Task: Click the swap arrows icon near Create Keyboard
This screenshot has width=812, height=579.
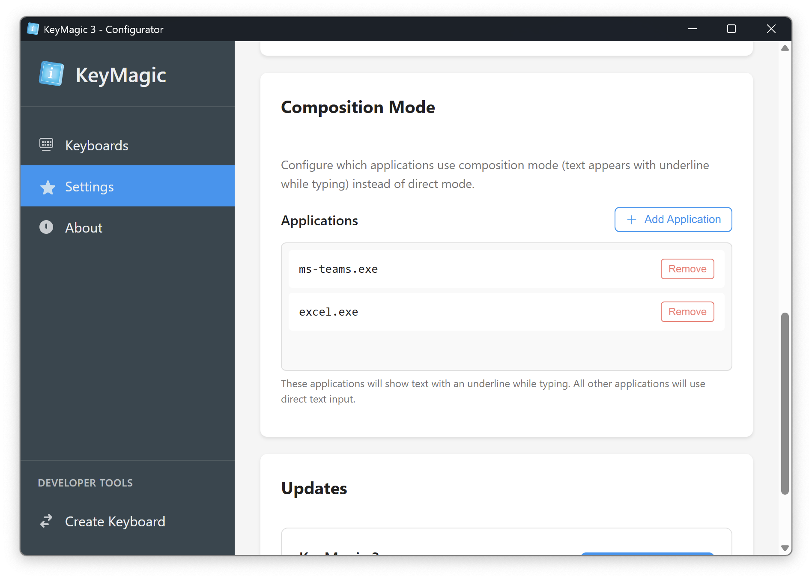Action: tap(46, 521)
